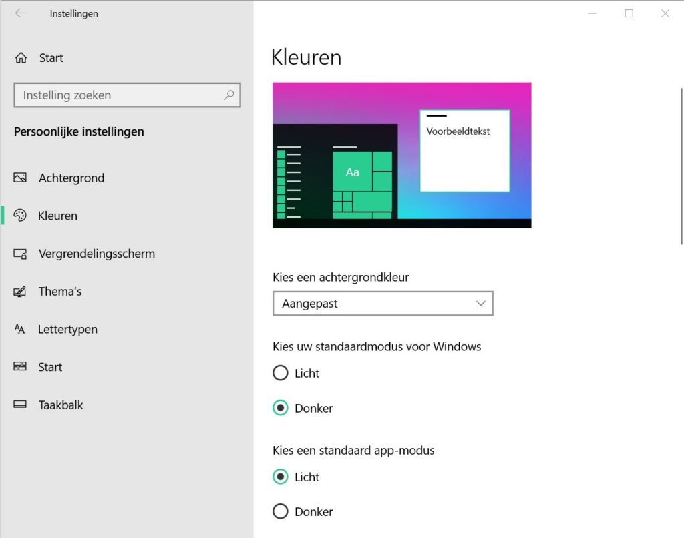Click the vertical scrollbar on right
The image size is (684, 538).
point(681,166)
